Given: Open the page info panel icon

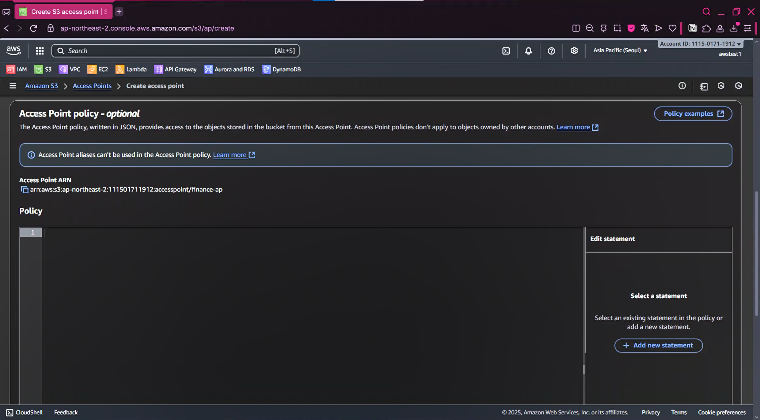Looking at the screenshot, I should pos(682,86).
